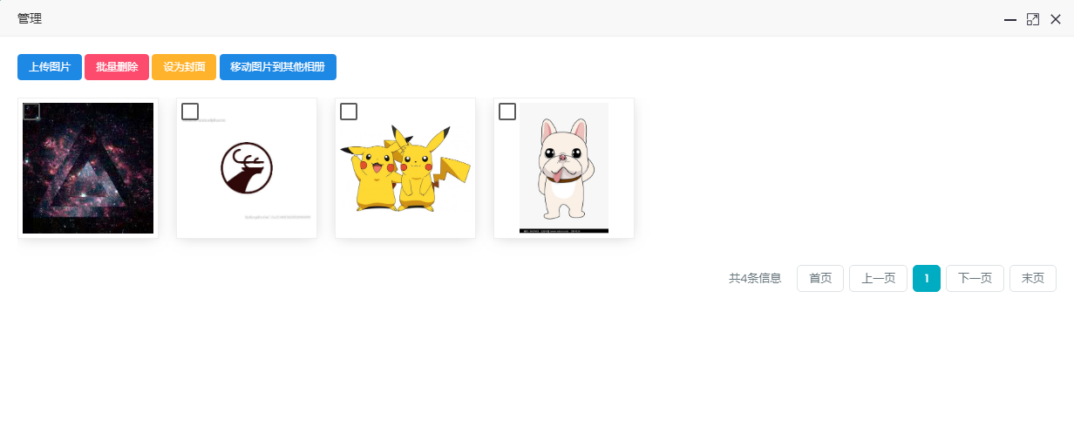Jump to 末页 last page
1074x427 pixels.
tap(1033, 279)
